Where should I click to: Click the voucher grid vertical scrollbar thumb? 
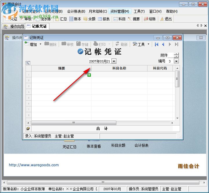[177, 79]
